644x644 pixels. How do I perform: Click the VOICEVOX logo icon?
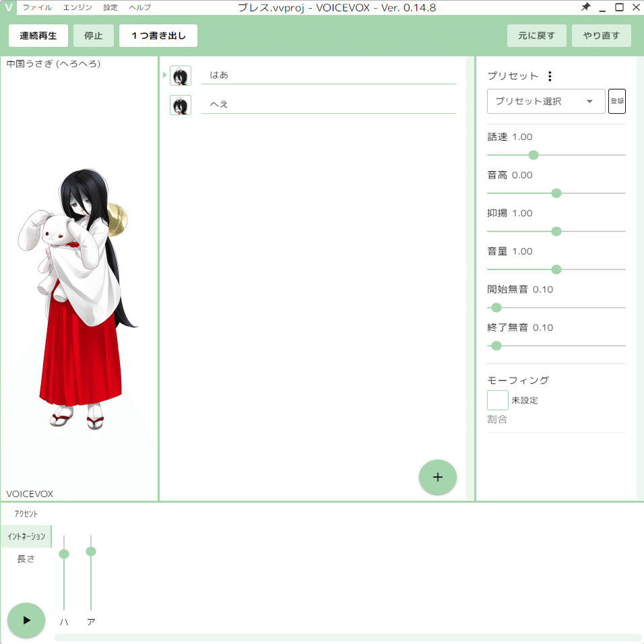click(x=8, y=7)
